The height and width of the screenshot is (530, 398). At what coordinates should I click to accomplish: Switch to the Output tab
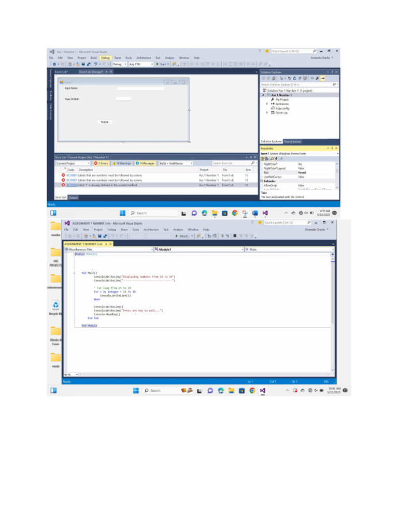pyautogui.click(x=73, y=197)
